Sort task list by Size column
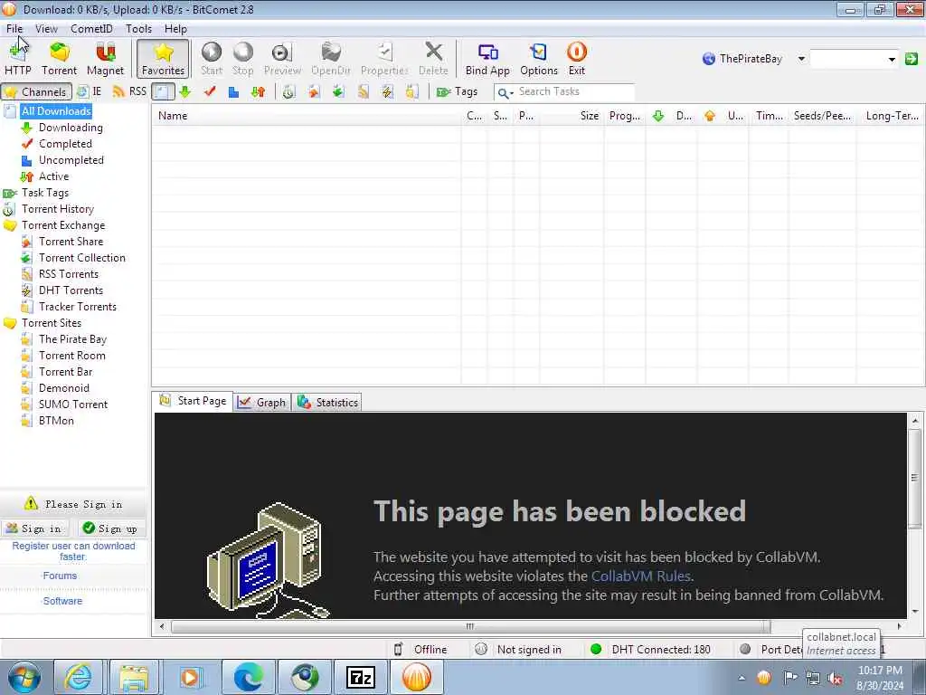The image size is (926, 695). (572, 116)
